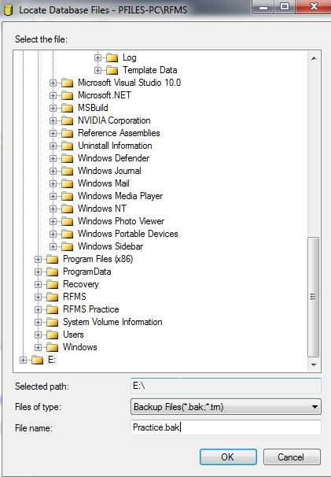Open the Files of type dropdown
The width and height of the screenshot is (331, 477).
point(226,407)
